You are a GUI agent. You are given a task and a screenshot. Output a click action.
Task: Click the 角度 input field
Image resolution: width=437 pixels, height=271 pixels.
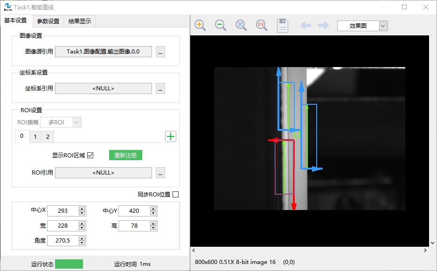tap(62, 241)
